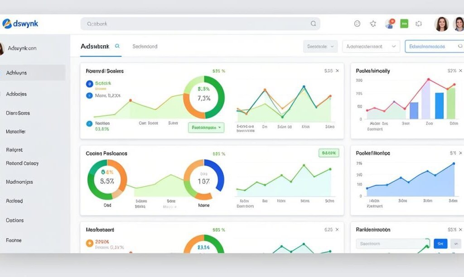
Task: Click the green 5&40% badge button
Action: coord(329,153)
